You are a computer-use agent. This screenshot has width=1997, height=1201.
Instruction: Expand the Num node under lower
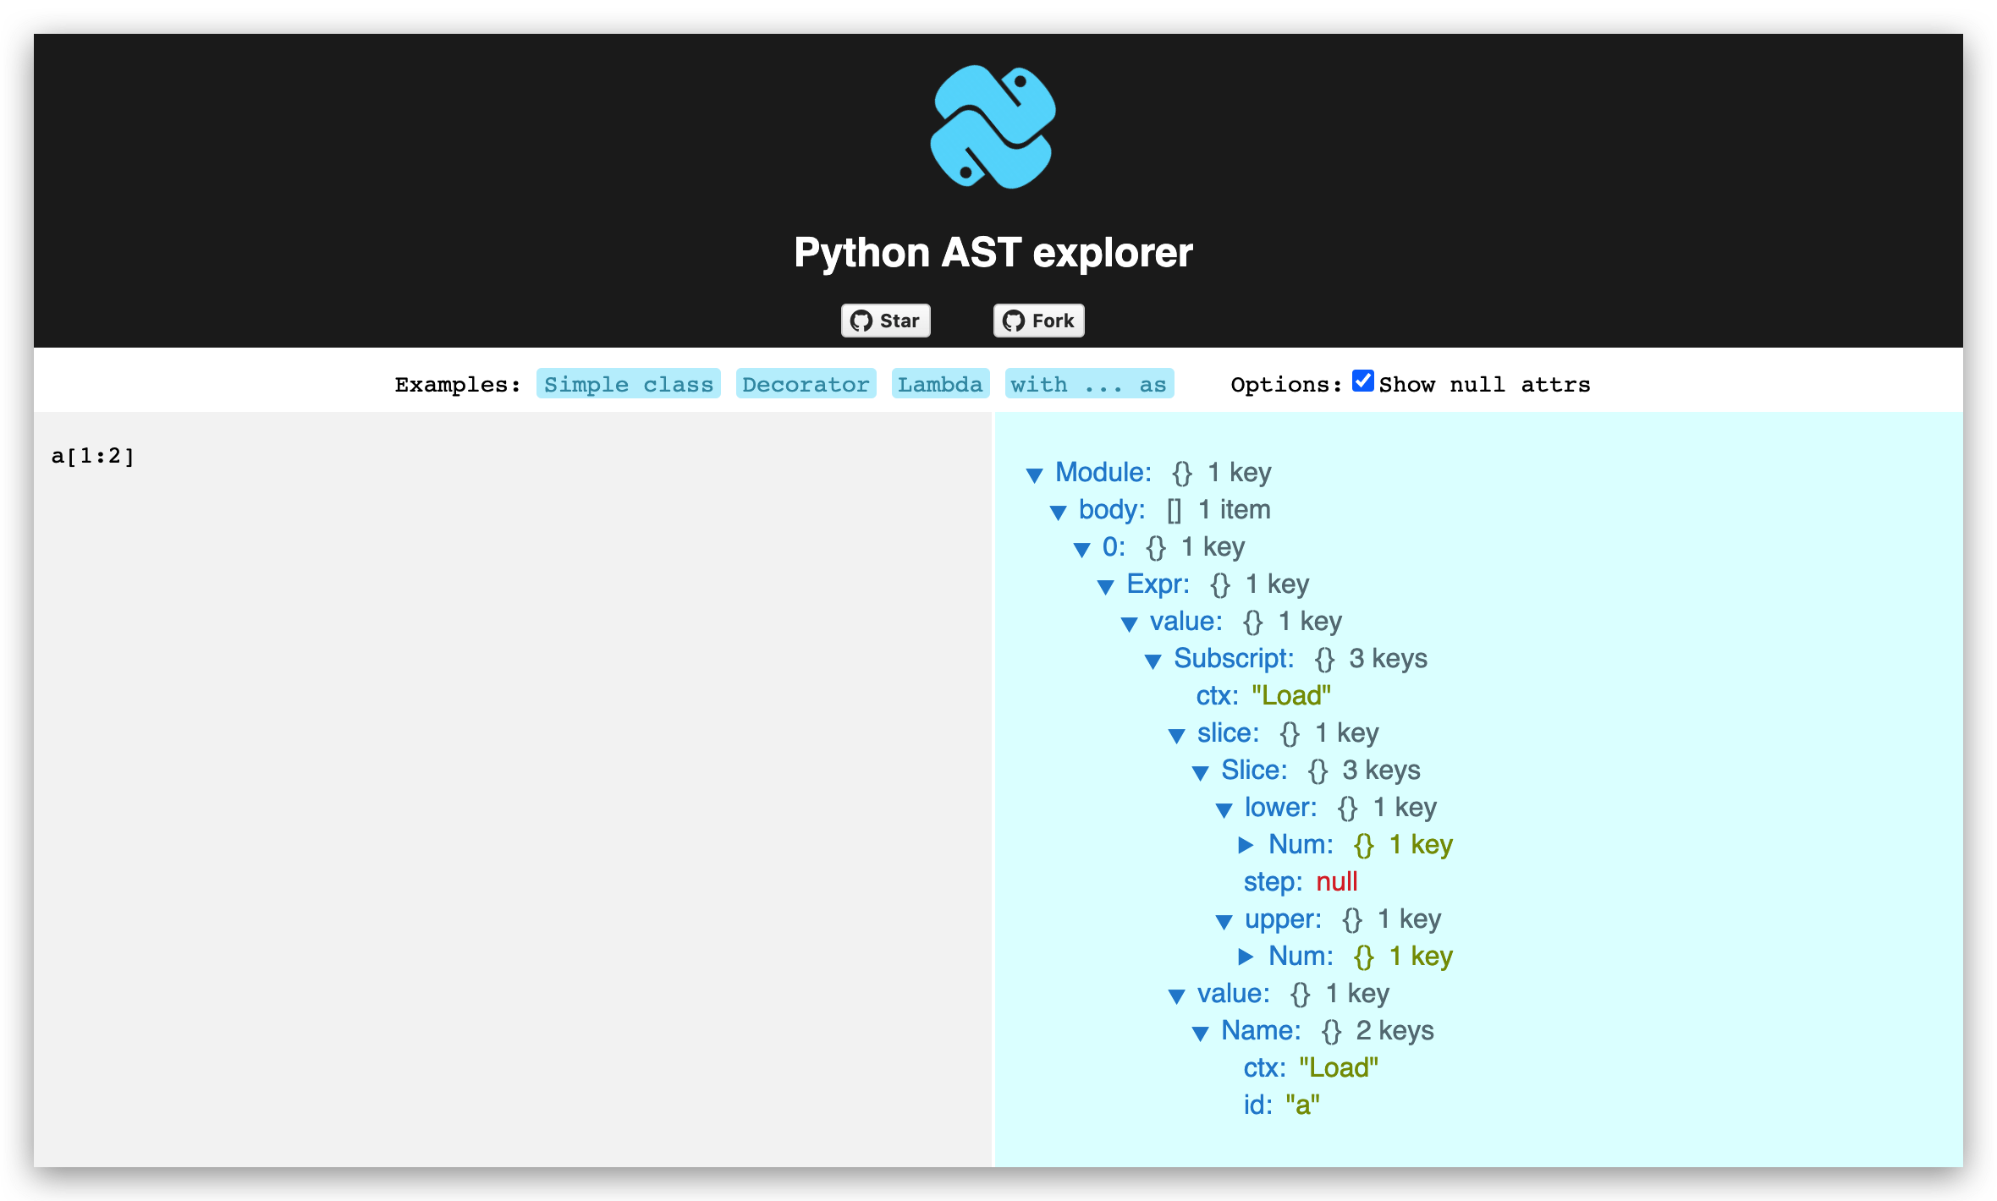pyautogui.click(x=1246, y=845)
